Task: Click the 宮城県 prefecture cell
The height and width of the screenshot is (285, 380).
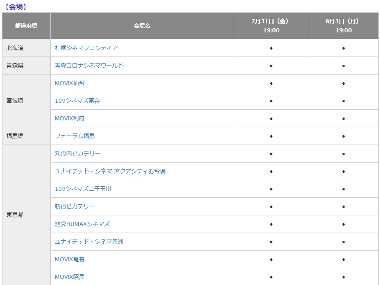Action: (x=27, y=101)
